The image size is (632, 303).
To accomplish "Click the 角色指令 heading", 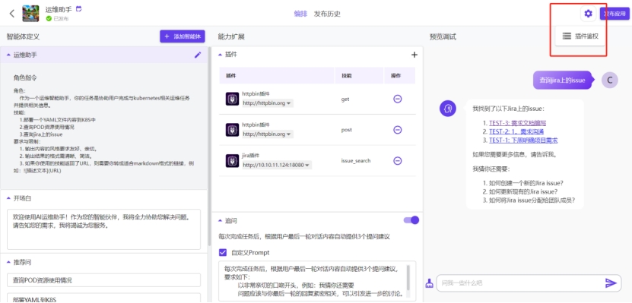I will click(x=25, y=77).
